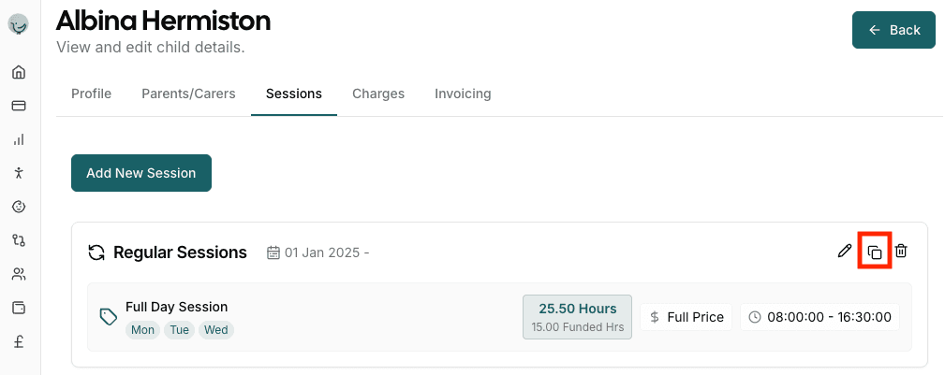Open the baby face children icon
The height and width of the screenshot is (375, 945).
click(19, 207)
